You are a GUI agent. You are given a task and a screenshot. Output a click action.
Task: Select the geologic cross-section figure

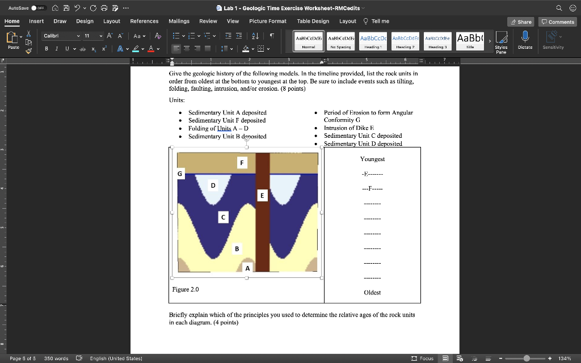(247, 212)
